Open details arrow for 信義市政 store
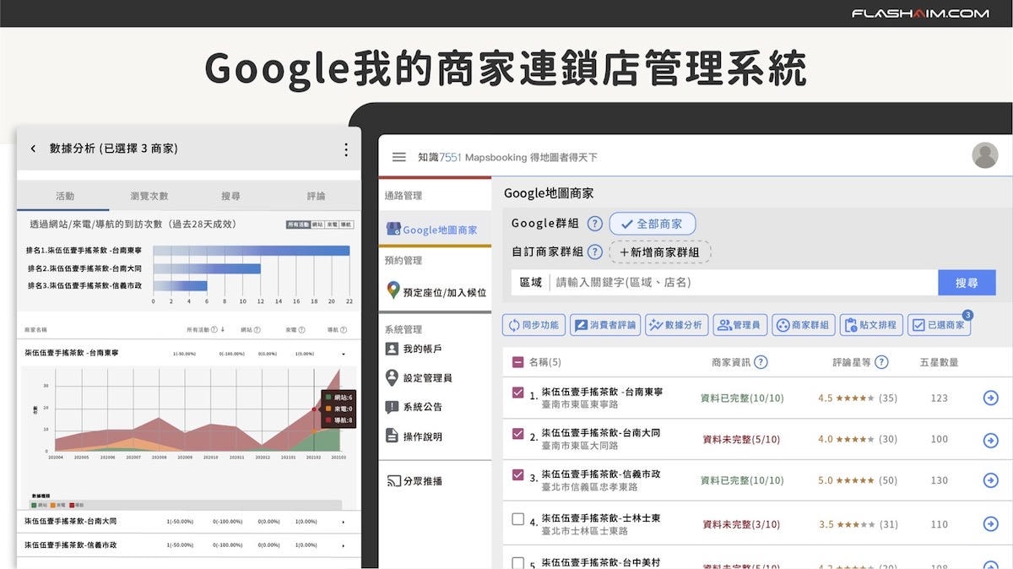The width and height of the screenshot is (1013, 569). click(x=991, y=480)
